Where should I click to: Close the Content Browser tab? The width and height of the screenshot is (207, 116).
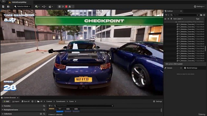(x=18, y=98)
